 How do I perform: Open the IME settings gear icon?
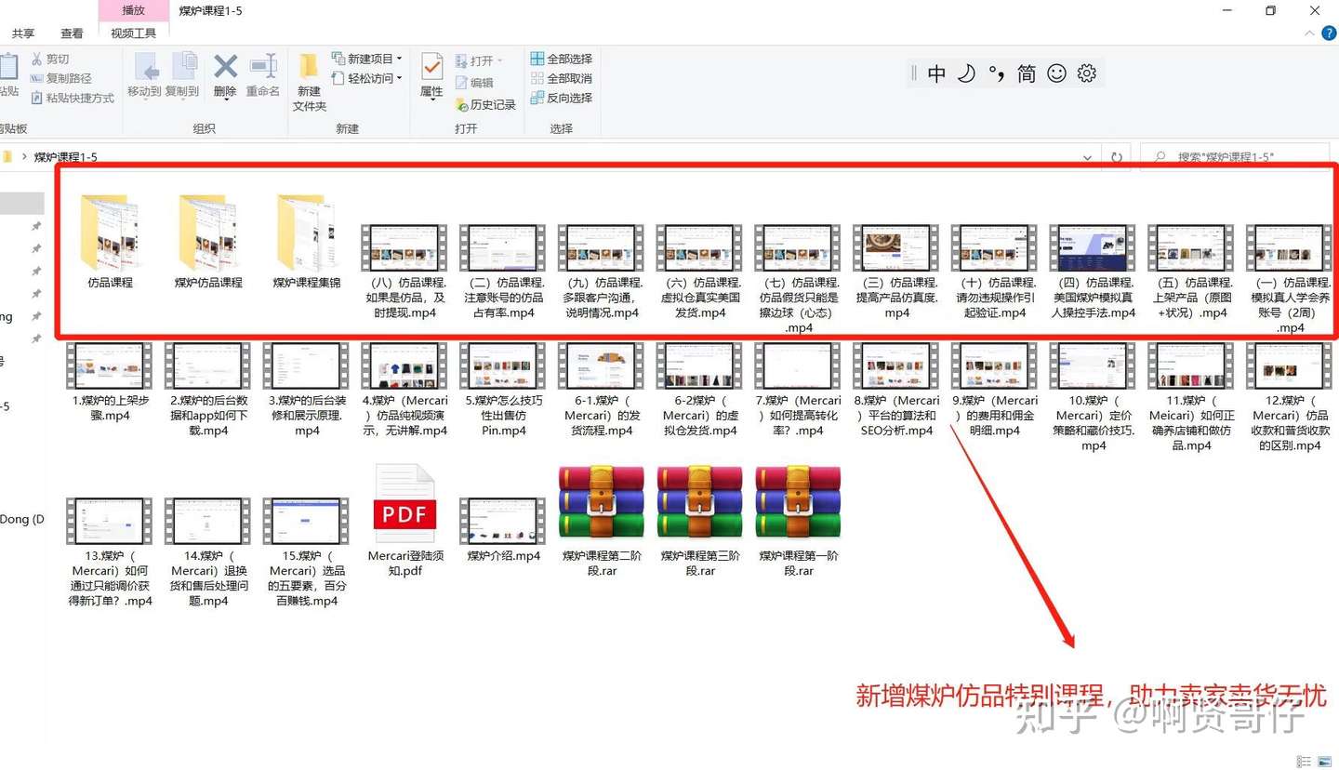(x=1087, y=73)
